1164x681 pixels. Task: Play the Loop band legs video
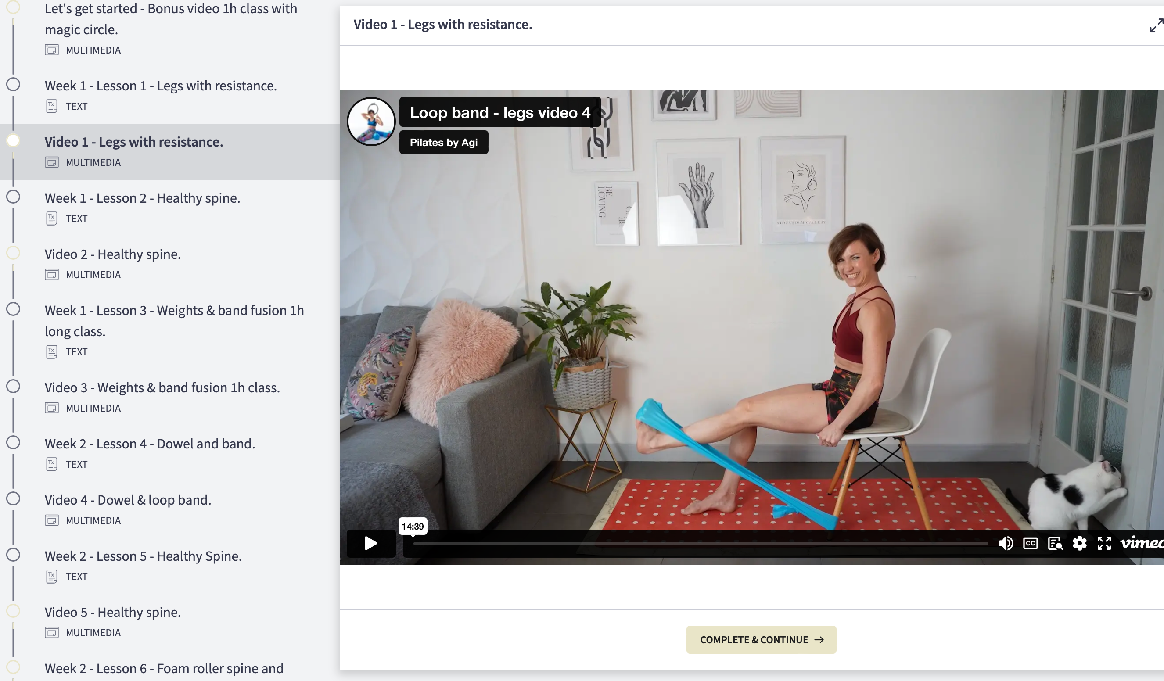coord(371,543)
